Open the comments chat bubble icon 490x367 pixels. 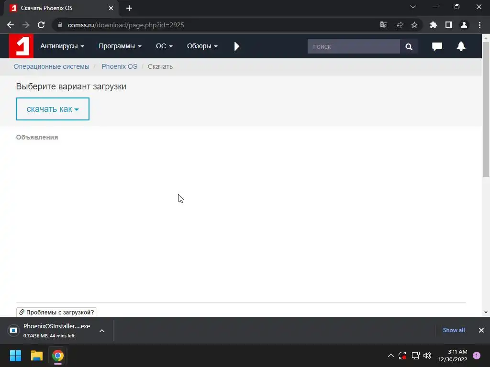[437, 46]
